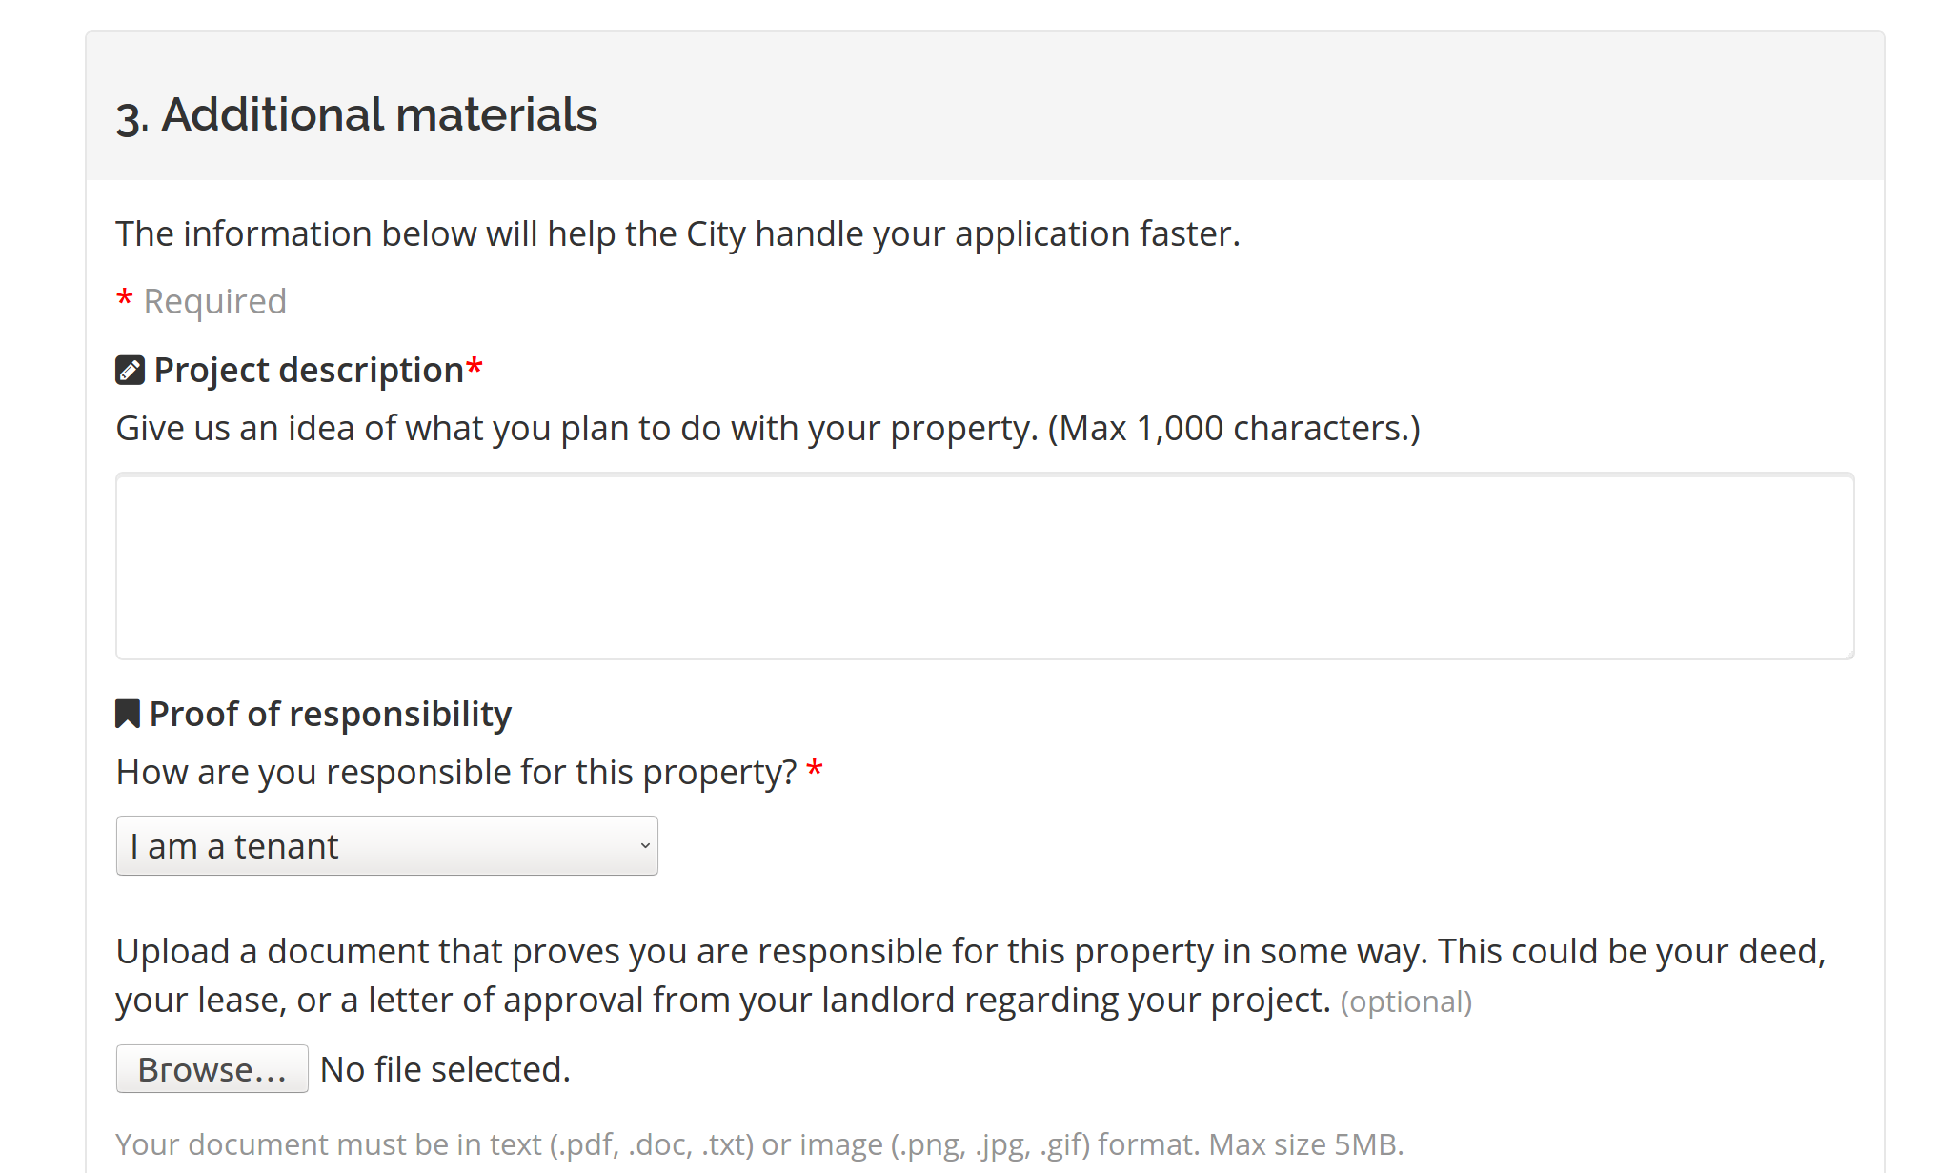Click the 'Proof of responsibility' heading text
Viewport: 1939px width, 1173px height.
tap(331, 714)
